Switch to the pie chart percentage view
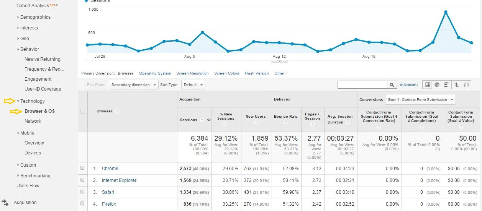Viewport: 482px width, 211px height. (437, 85)
